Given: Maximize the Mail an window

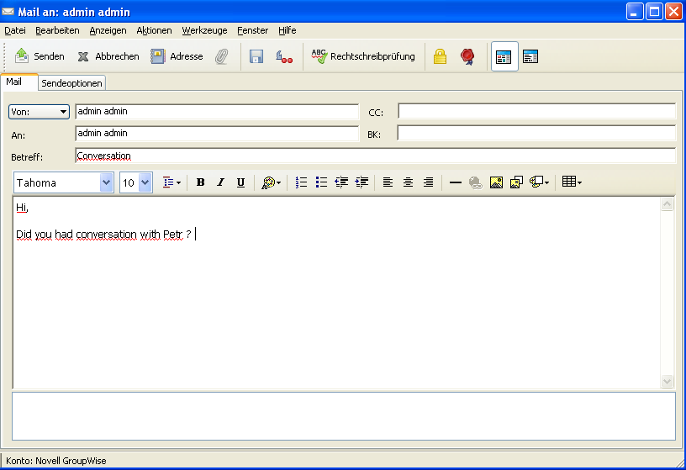Looking at the screenshot, I should 654,12.
